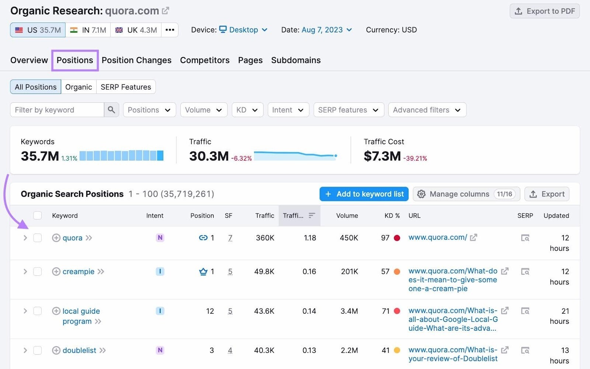Image resolution: width=590 pixels, height=369 pixels.
Task: Click Add to keyword list button
Action: tap(364, 194)
